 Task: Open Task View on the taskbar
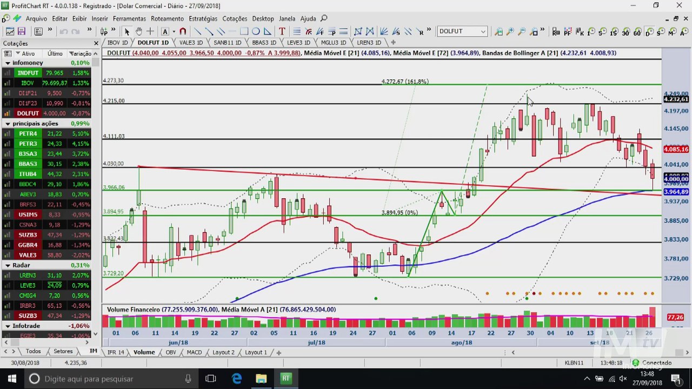tap(211, 379)
